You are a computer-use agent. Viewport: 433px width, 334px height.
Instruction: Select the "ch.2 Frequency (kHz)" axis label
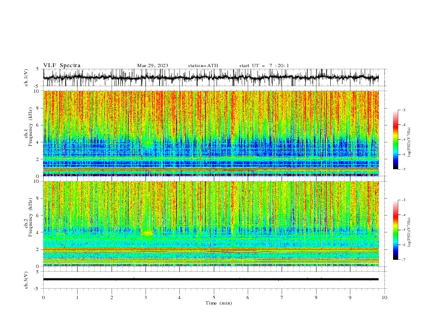click(x=30, y=217)
